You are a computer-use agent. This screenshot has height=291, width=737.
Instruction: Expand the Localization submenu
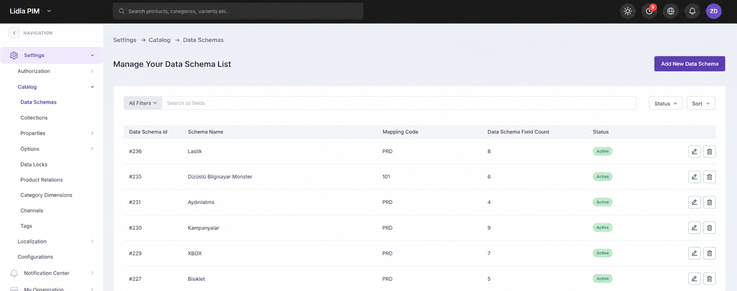coord(92,242)
